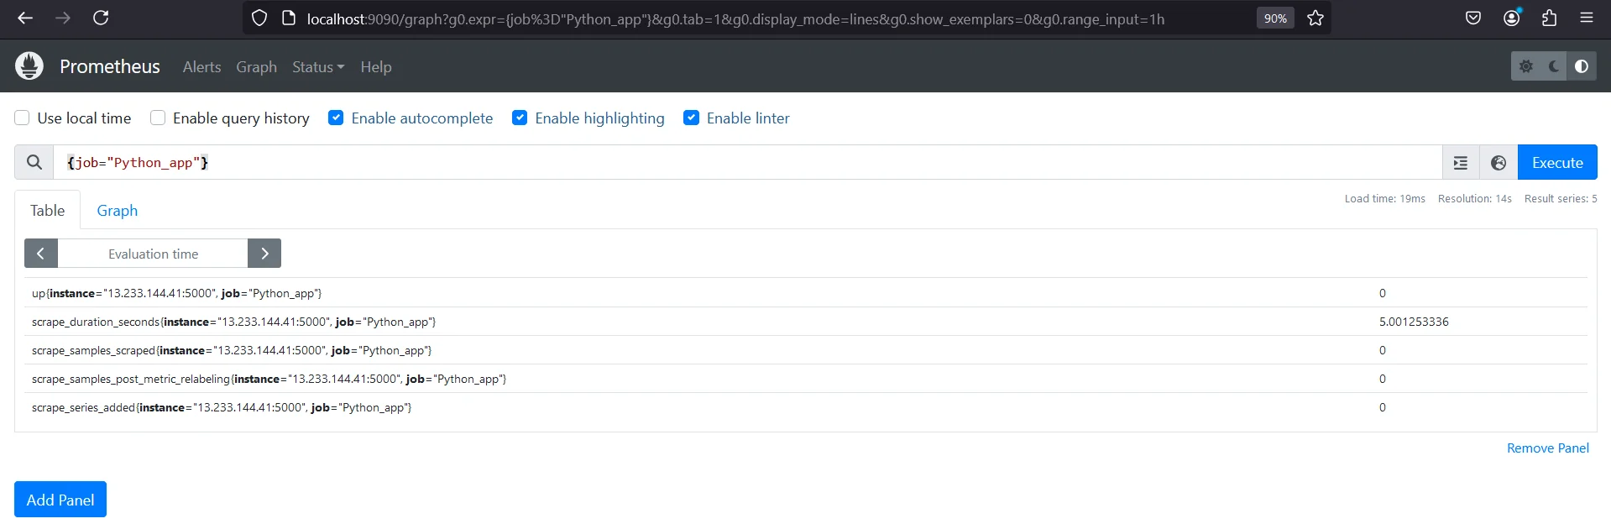Click the Prometheus flame logo
This screenshot has height=529, width=1611.
coord(29,66)
